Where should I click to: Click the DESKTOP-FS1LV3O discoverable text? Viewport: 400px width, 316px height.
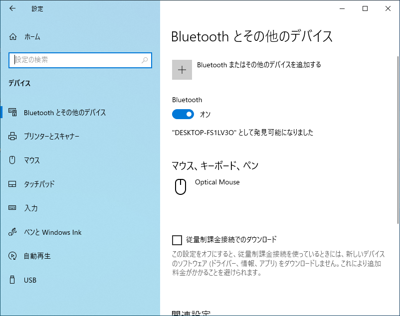[x=242, y=133]
